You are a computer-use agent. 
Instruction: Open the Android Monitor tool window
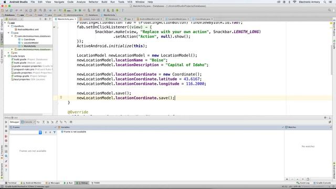point(31,183)
